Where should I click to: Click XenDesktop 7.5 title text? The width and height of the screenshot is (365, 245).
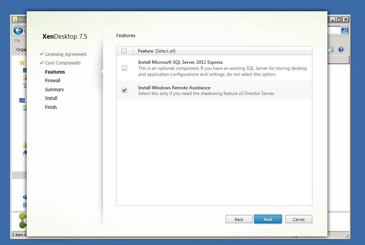(65, 36)
